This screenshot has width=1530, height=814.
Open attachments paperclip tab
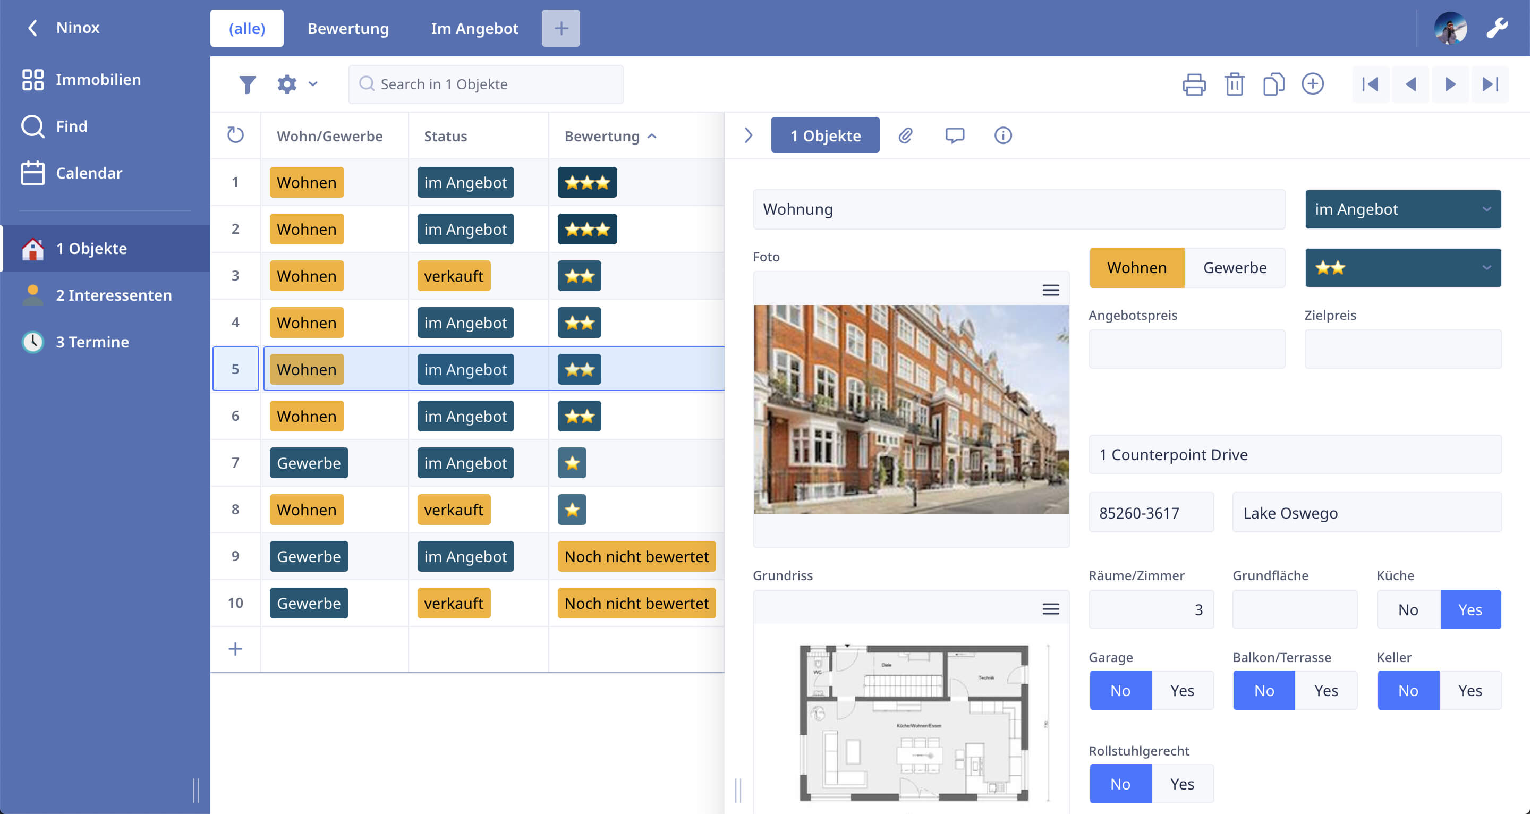[x=905, y=135]
